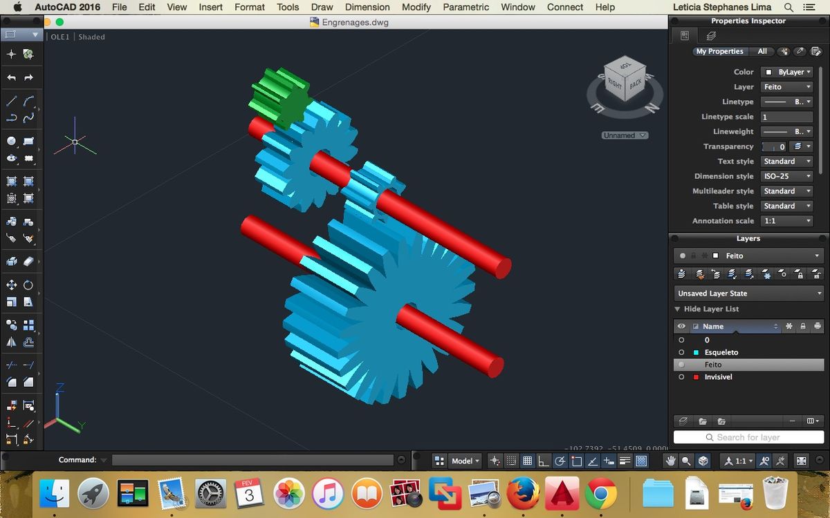Image resolution: width=830 pixels, height=518 pixels.
Task: Select the Move tool
Action: 12,285
